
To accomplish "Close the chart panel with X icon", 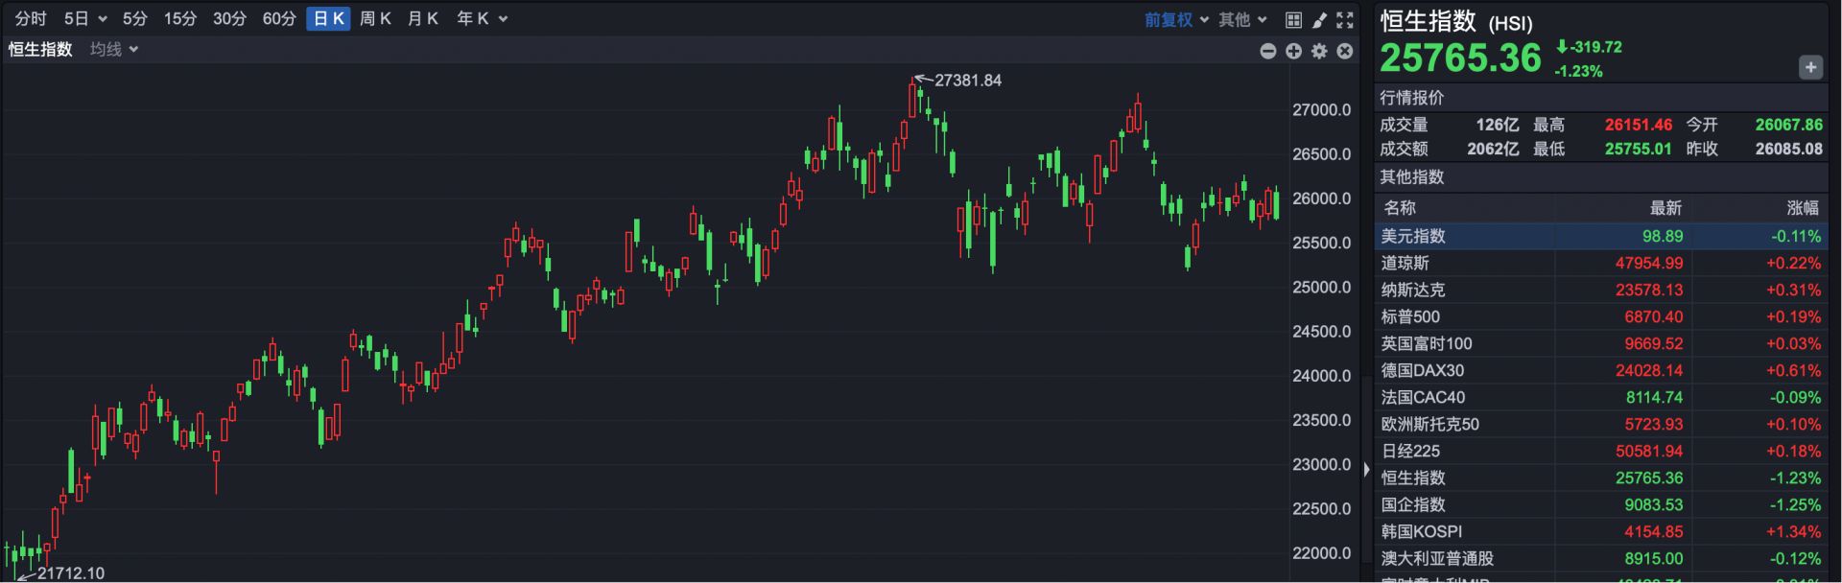I will coord(1345,51).
